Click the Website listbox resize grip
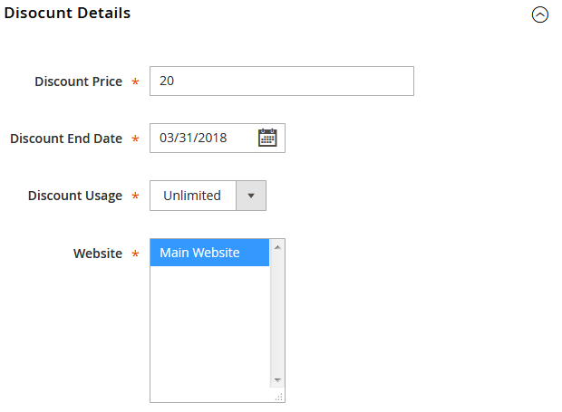562x412 pixels. coord(278,396)
